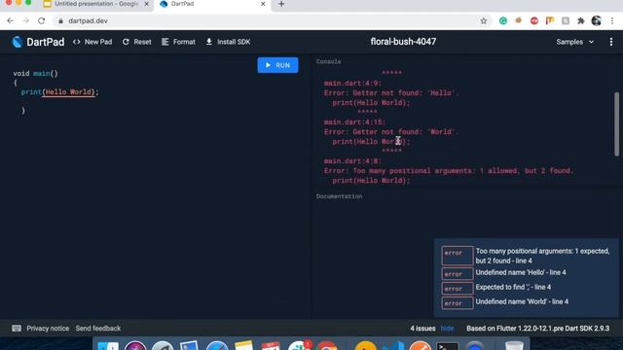This screenshot has width=623, height=350.
Task: Reset the pad code
Action: pos(136,42)
